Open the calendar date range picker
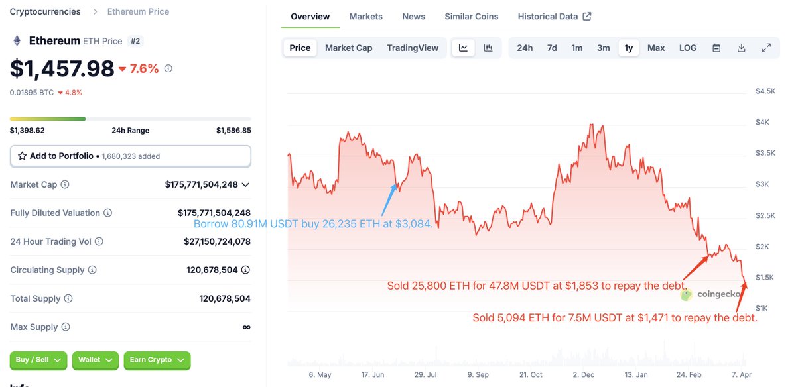Image resolution: width=796 pixels, height=387 pixels. (716, 48)
